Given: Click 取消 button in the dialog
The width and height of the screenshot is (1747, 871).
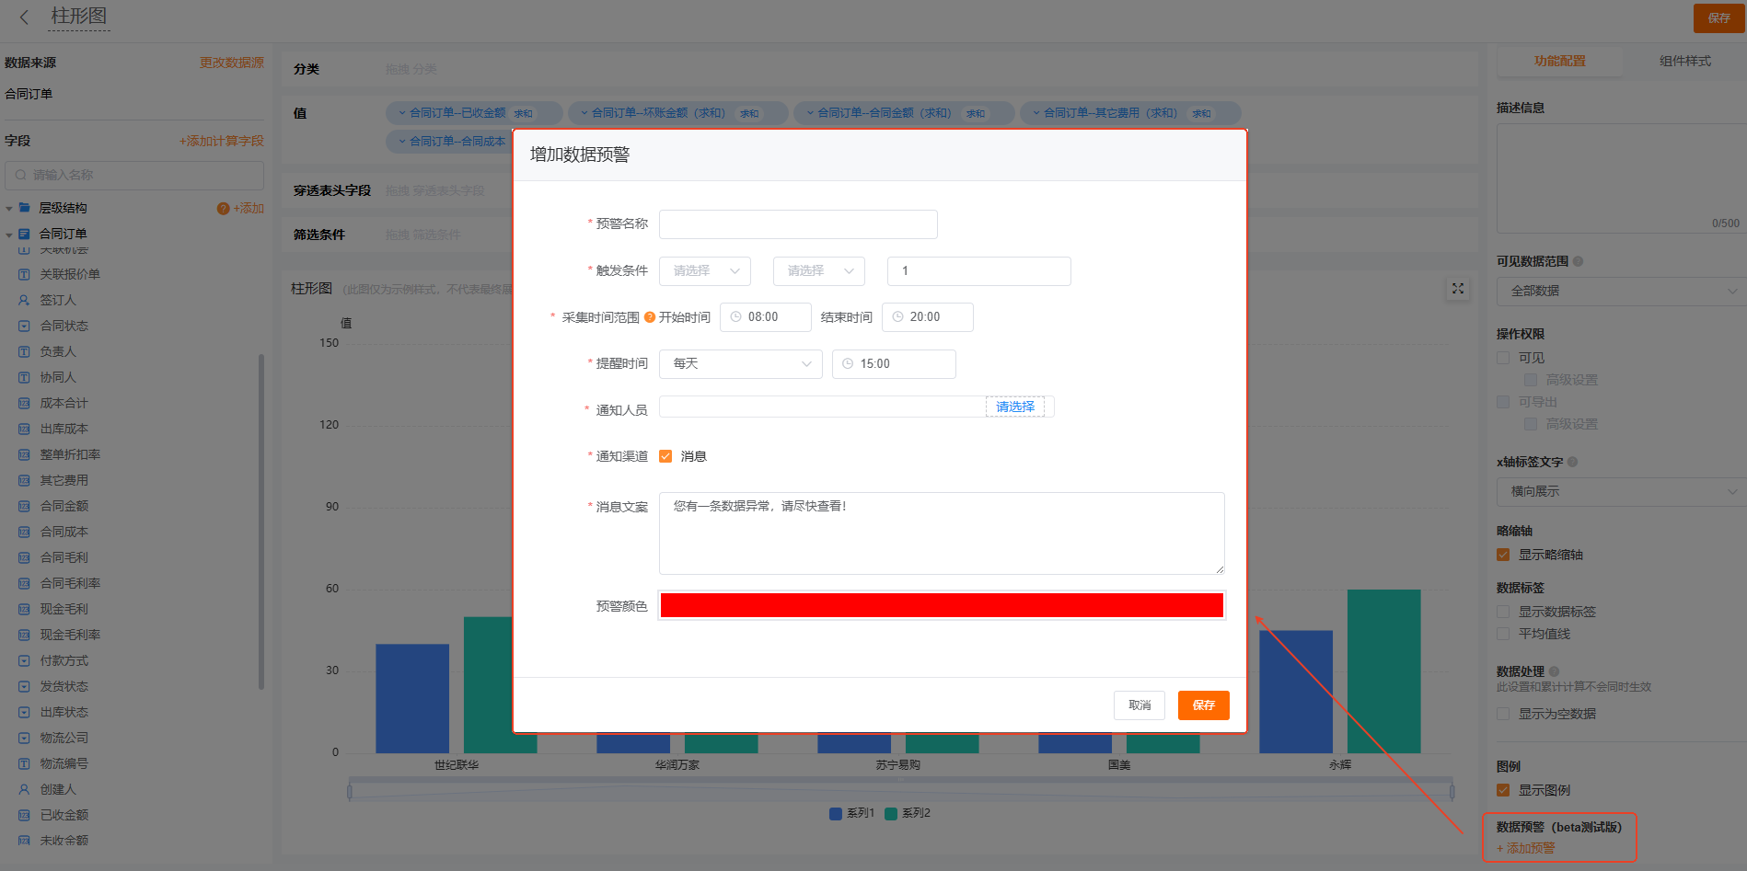Looking at the screenshot, I should coord(1140,705).
